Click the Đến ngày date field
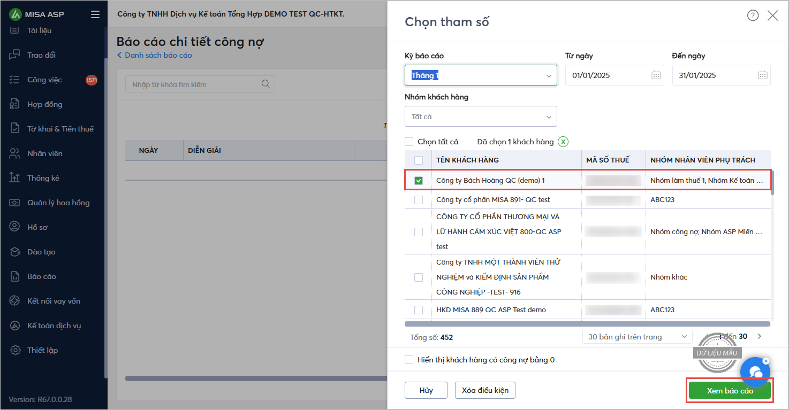The width and height of the screenshot is (789, 410). [x=721, y=75]
